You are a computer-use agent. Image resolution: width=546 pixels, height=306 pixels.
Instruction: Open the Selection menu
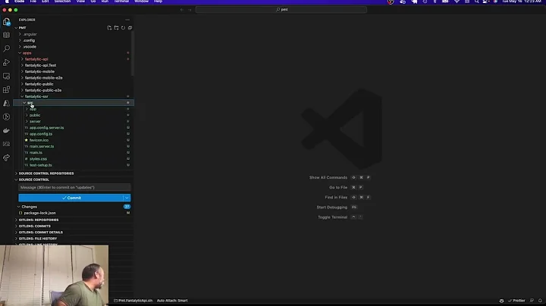click(x=62, y=2)
